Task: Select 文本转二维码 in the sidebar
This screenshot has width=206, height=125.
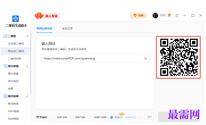Action: [x=16, y=44]
